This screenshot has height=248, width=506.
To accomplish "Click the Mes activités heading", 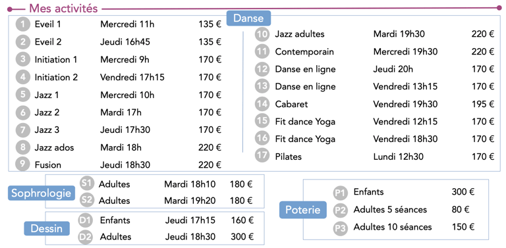I will pos(63,9).
